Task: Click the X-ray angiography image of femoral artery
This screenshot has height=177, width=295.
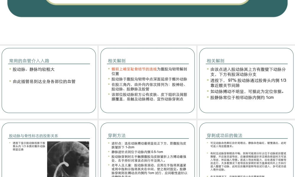Action: [x=68, y=159]
